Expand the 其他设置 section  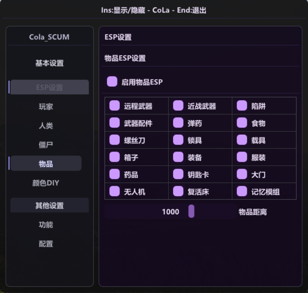click(x=49, y=205)
